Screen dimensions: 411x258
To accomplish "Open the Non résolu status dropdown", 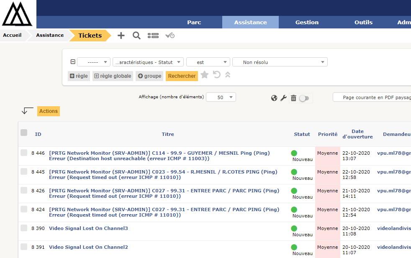I will coord(280,62).
